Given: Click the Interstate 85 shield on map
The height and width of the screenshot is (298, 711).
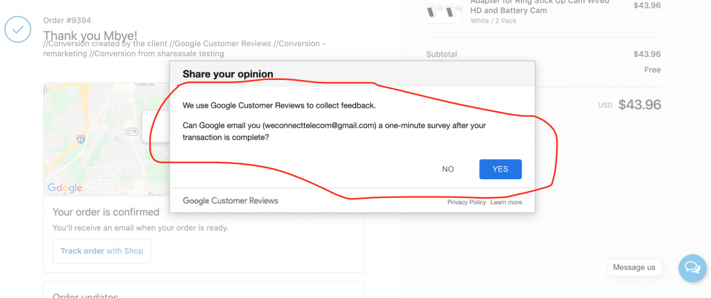Looking at the screenshot, I should pos(81,138).
